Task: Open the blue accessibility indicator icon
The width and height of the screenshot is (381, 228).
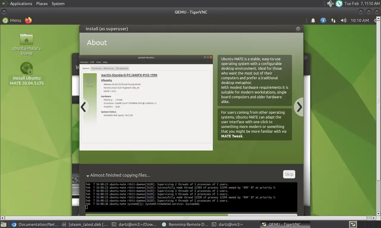Action: click(323, 20)
